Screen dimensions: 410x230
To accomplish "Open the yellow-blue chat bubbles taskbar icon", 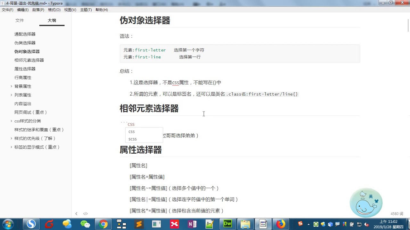I will tap(67, 224).
